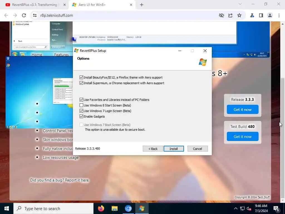Show hidden system tray icons
The image size is (285, 214).
pyautogui.click(x=235, y=208)
